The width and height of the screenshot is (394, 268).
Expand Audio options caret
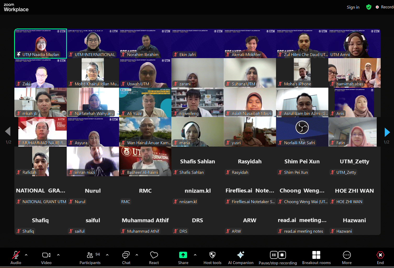pos(26,255)
